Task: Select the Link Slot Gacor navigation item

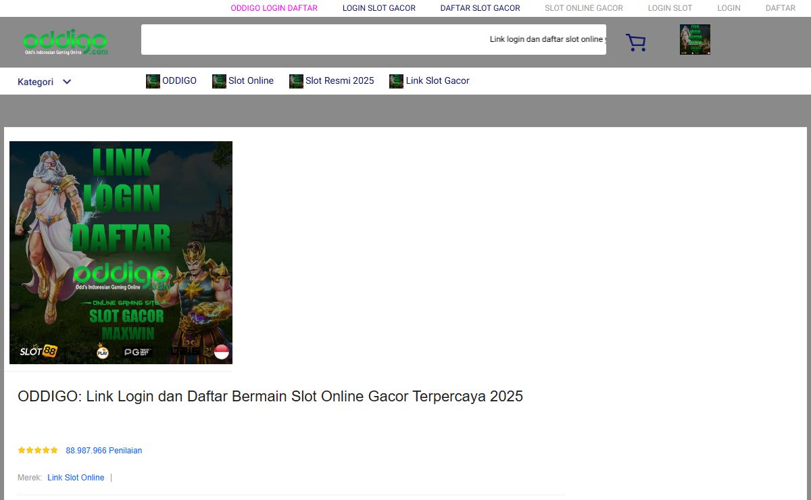Action: click(x=437, y=80)
